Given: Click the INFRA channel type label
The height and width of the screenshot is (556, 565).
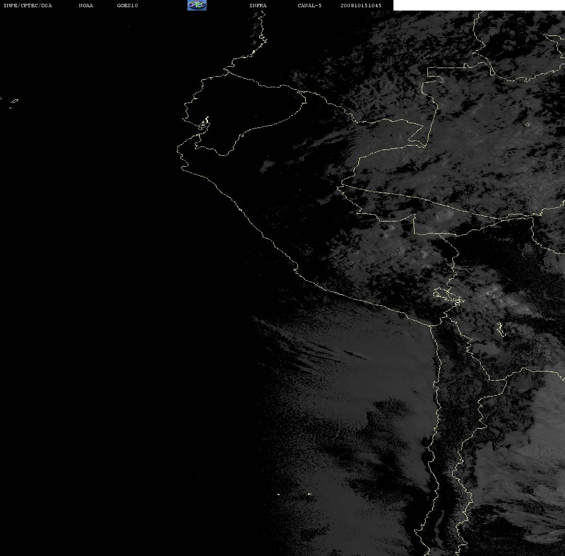Looking at the screenshot, I should [258, 5].
